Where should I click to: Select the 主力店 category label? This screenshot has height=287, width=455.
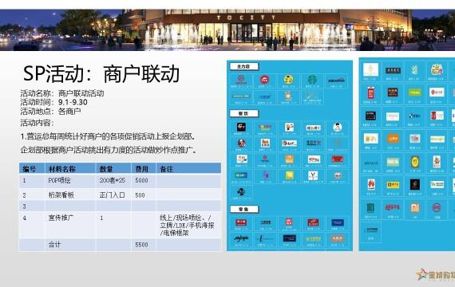(x=243, y=67)
